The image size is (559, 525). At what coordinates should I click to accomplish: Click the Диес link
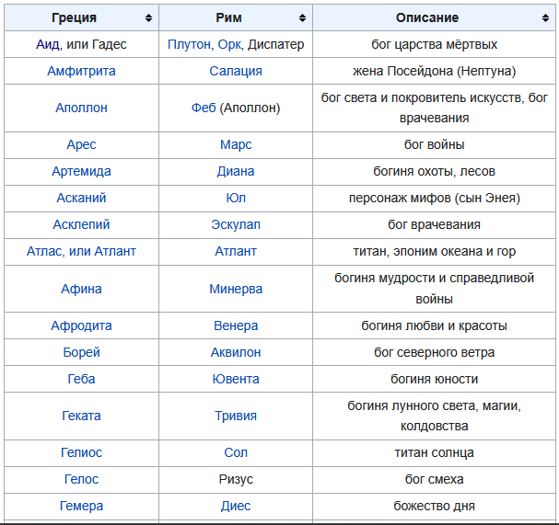pyautogui.click(x=236, y=506)
